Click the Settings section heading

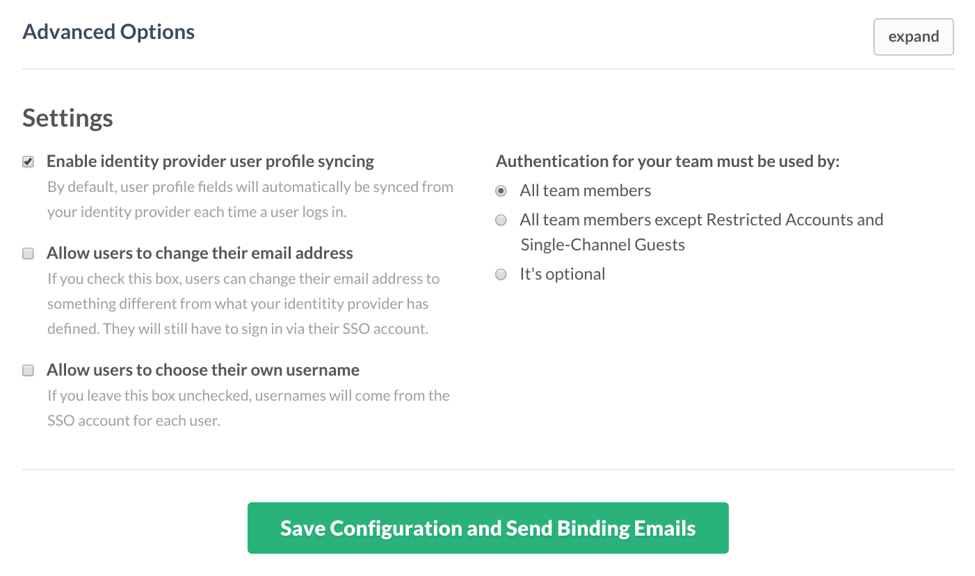click(x=67, y=118)
